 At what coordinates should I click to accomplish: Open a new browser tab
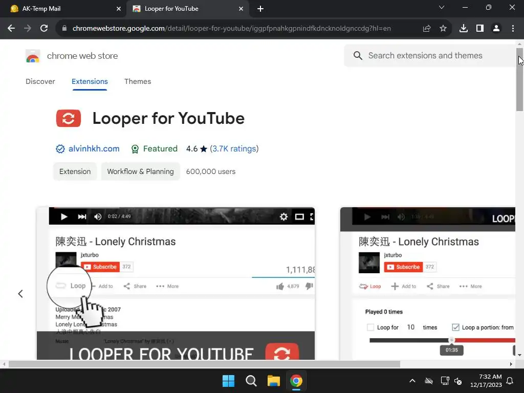point(260,9)
